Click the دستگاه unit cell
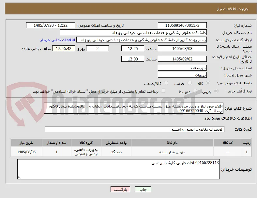 pyautogui.click(x=116, y=152)
